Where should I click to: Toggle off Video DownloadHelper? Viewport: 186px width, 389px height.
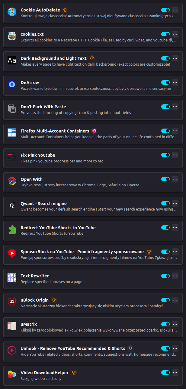[x=165, y=373]
